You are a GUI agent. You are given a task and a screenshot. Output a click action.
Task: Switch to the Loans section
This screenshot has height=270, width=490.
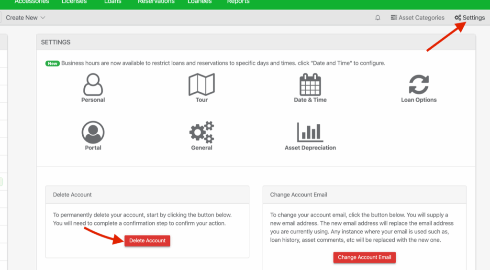pos(113,2)
